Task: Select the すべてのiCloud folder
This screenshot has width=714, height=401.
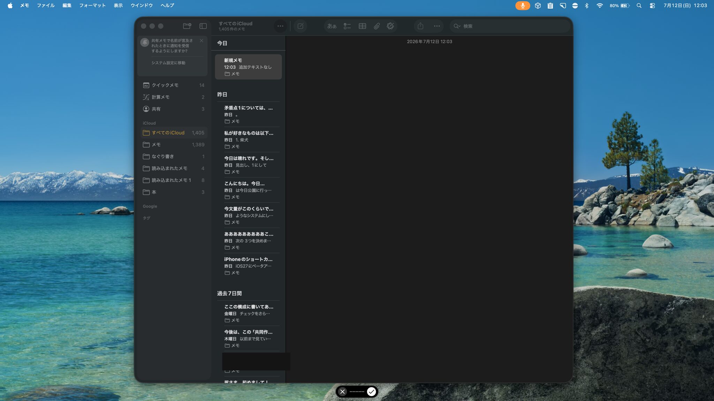Action: 174,133
